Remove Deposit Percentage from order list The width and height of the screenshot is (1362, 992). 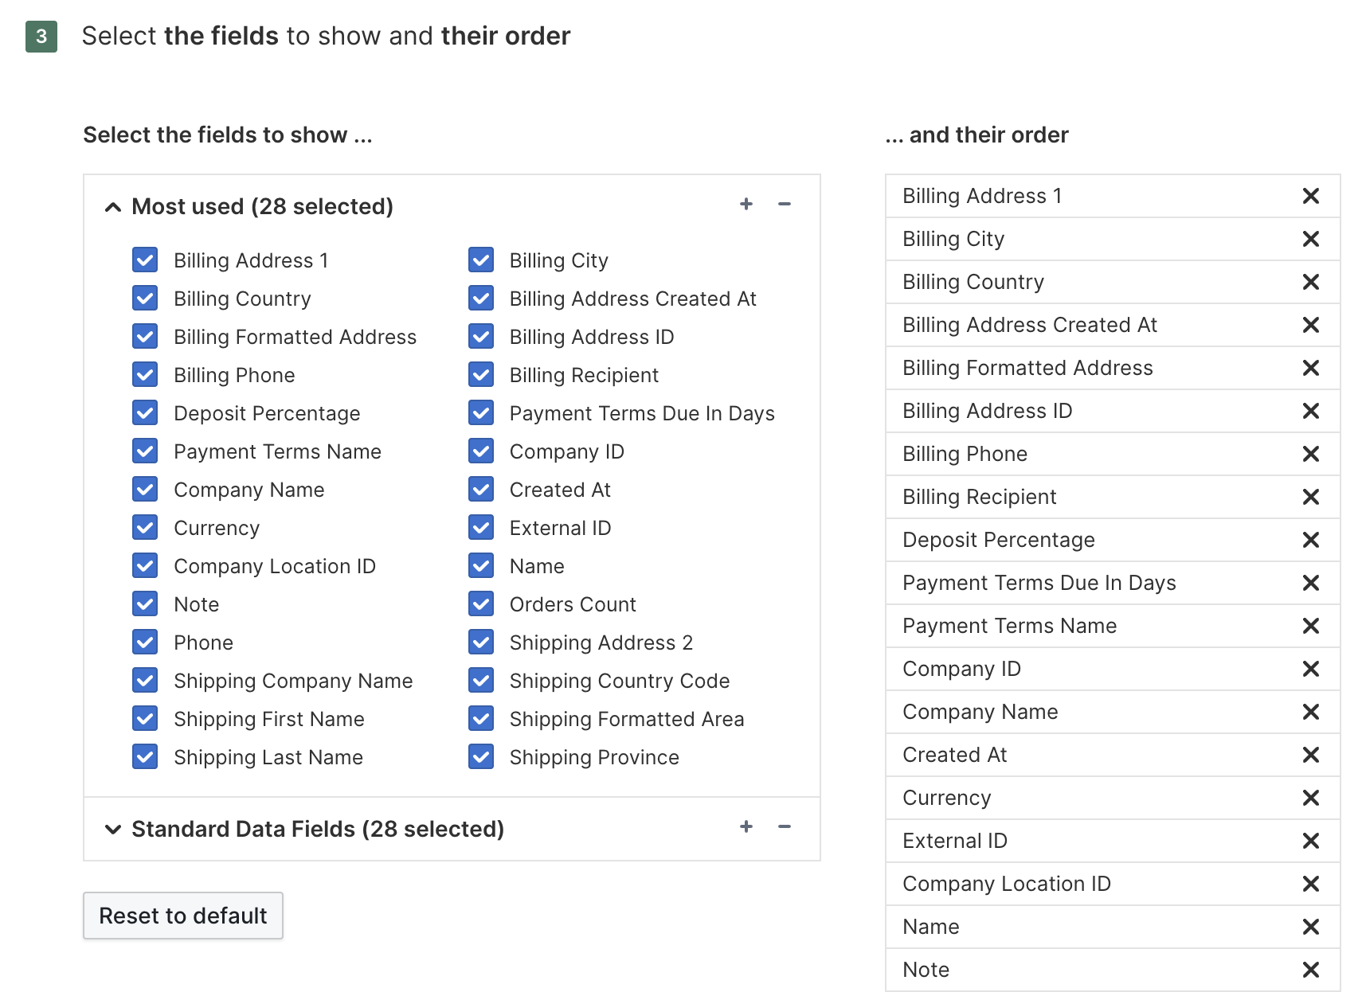pos(1310,540)
